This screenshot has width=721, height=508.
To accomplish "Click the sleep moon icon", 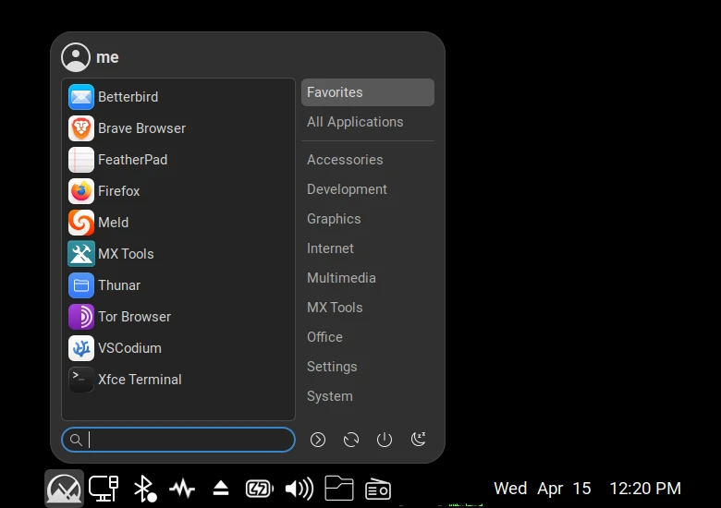I will coord(418,439).
